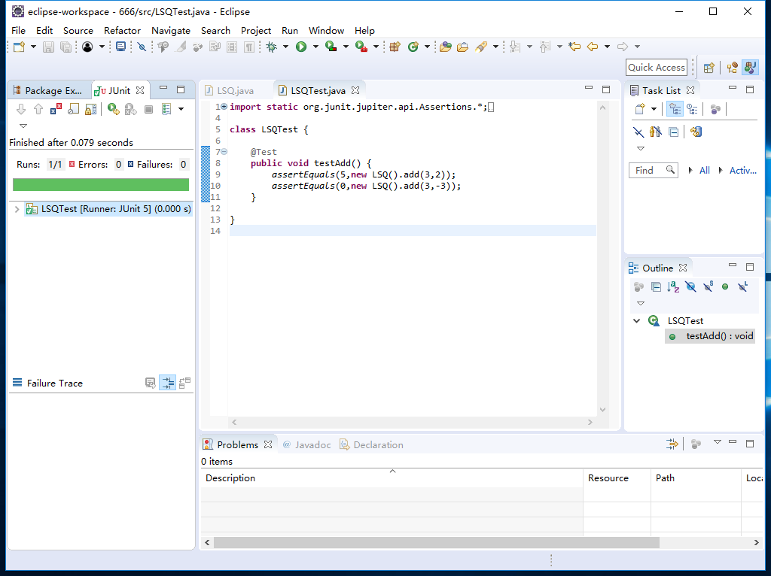This screenshot has height=576, width=771.
Task: Click the Save All icon
Action: pyautogui.click(x=66, y=47)
